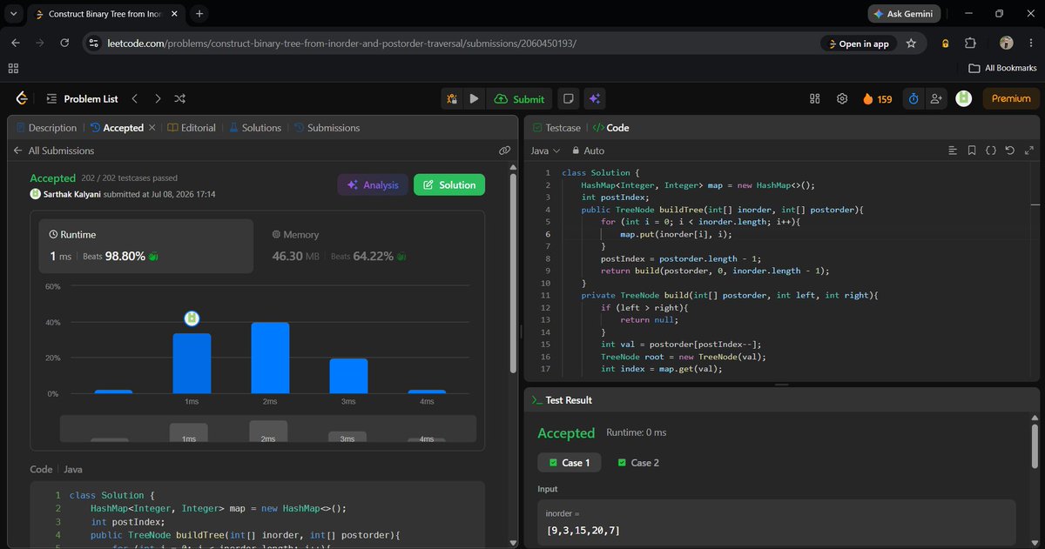Open the Chrome extensions puzzle icon
This screenshot has width=1045, height=549.
[x=971, y=43]
